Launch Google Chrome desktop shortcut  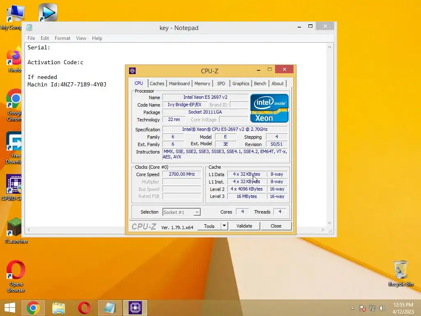pyautogui.click(x=14, y=105)
